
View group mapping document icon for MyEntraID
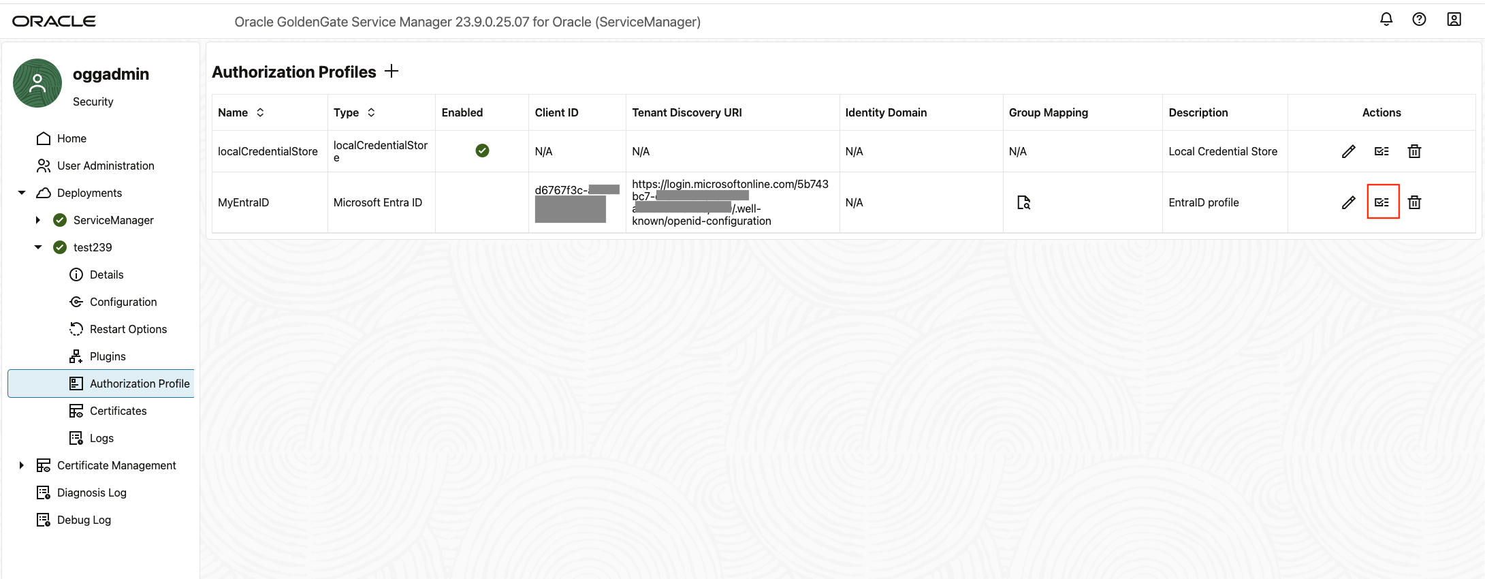(1023, 202)
